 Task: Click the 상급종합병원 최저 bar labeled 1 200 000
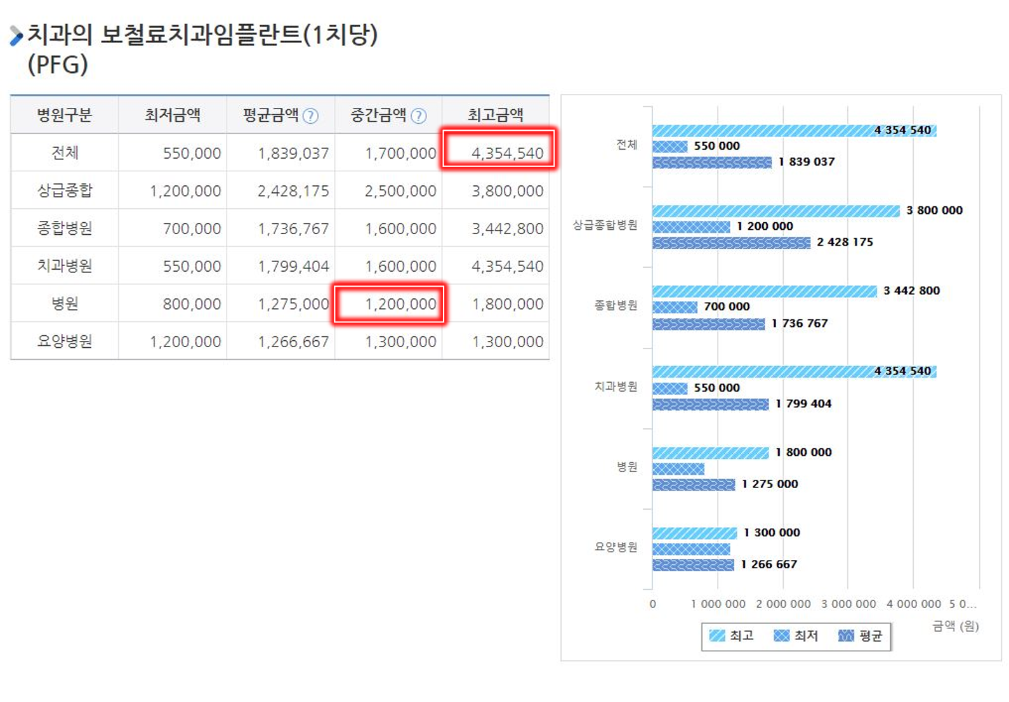point(691,227)
